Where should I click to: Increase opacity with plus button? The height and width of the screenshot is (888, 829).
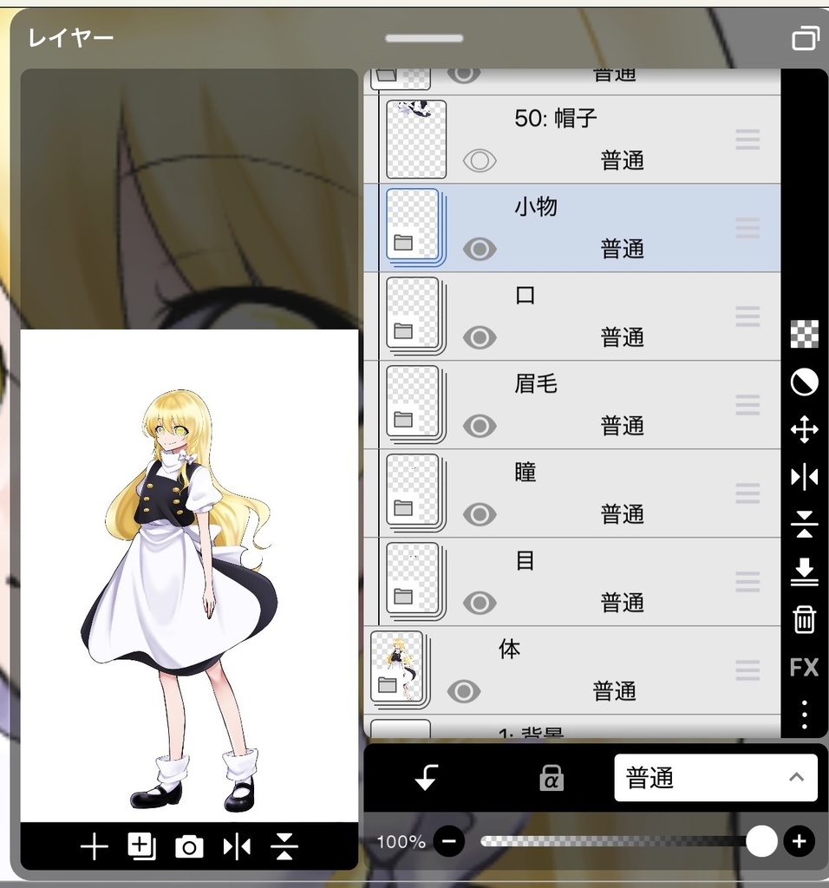pos(799,841)
